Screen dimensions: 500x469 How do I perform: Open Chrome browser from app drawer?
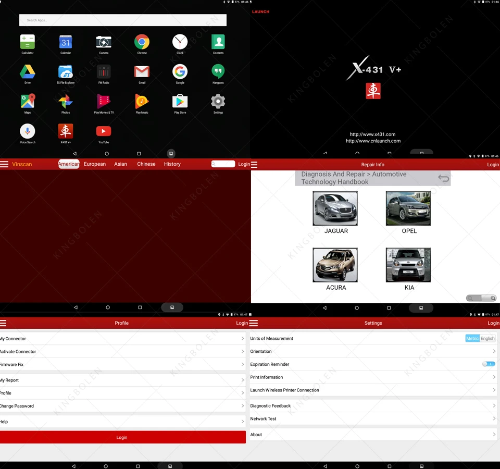(142, 42)
